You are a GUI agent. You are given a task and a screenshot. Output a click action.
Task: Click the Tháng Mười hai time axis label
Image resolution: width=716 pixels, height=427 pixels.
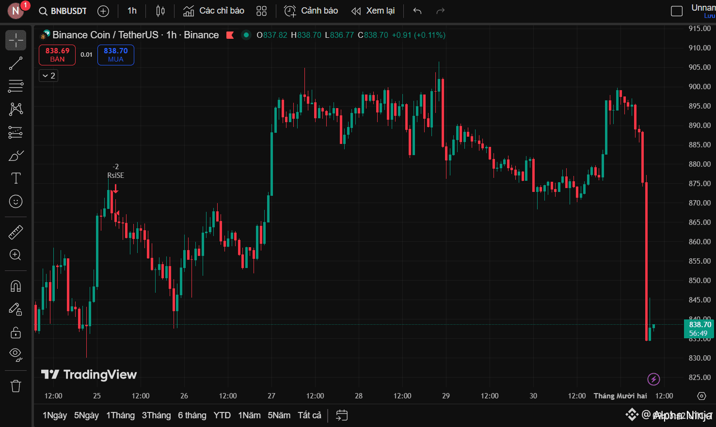click(621, 396)
